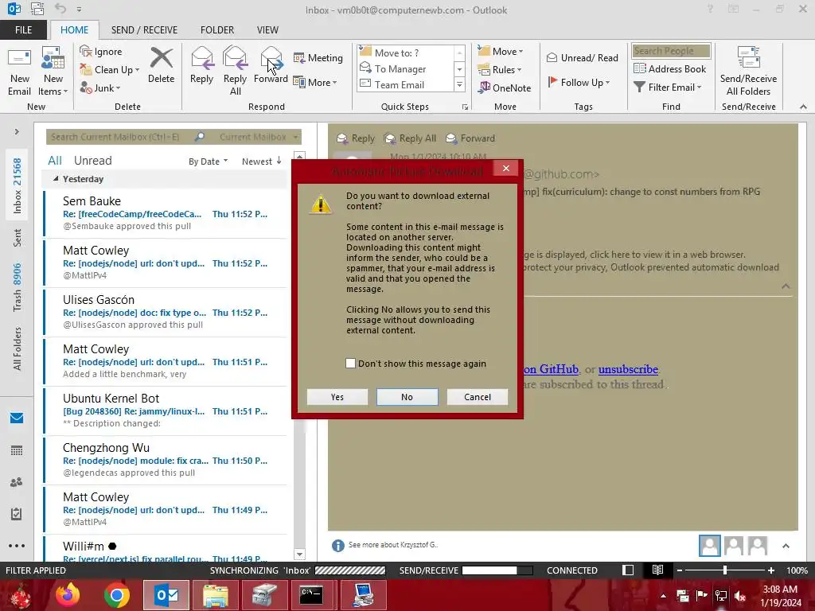This screenshot has width=815, height=611.
Task: Open the People navigation icon
Action: point(17,482)
